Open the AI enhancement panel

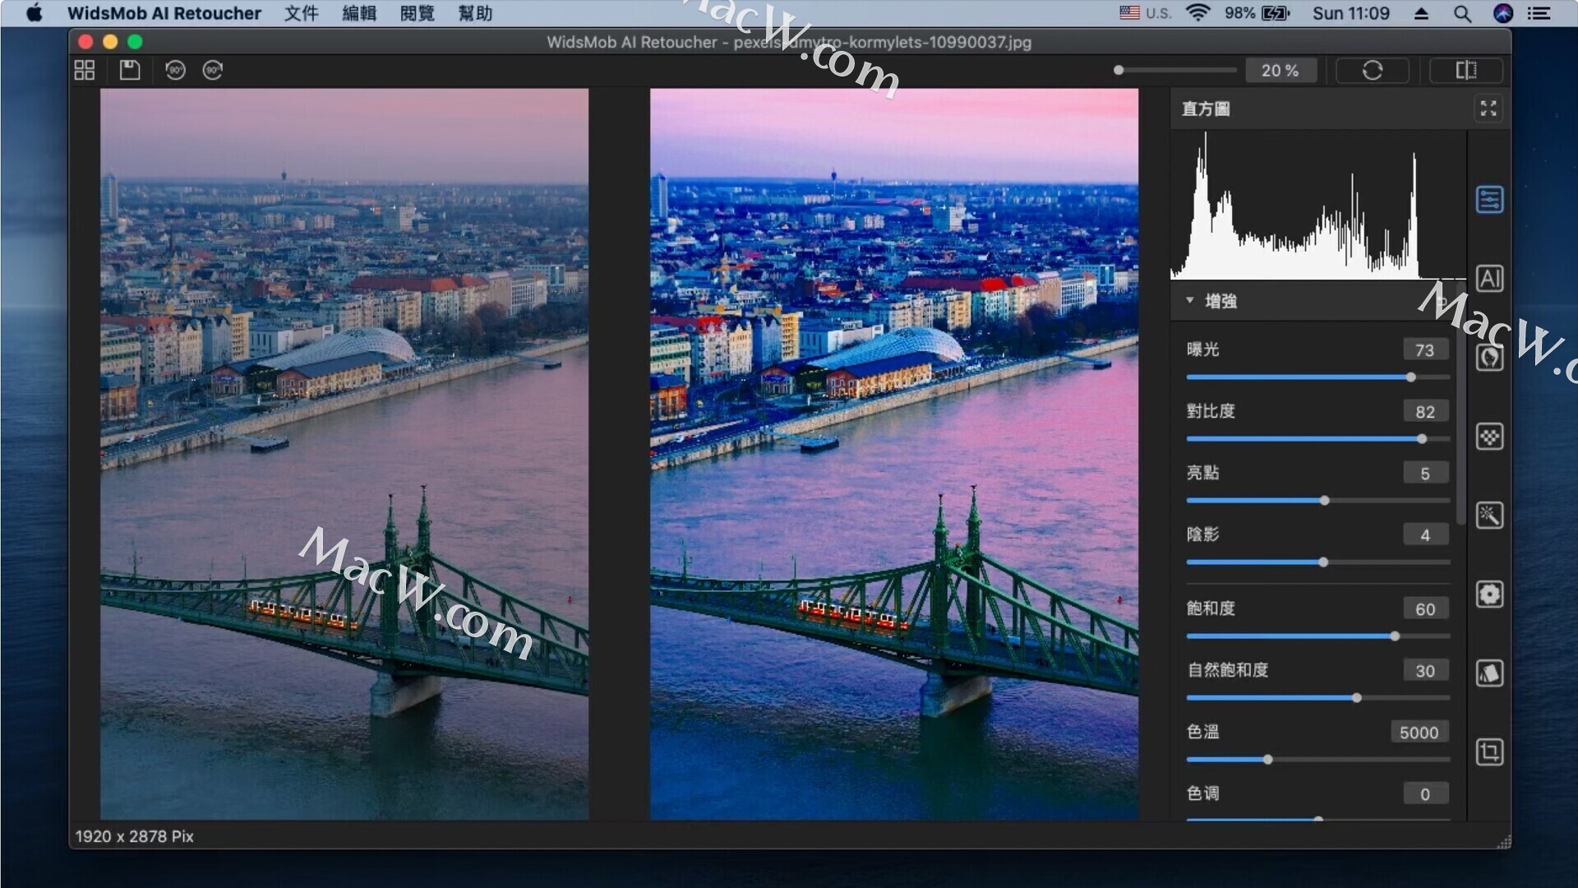coord(1489,279)
